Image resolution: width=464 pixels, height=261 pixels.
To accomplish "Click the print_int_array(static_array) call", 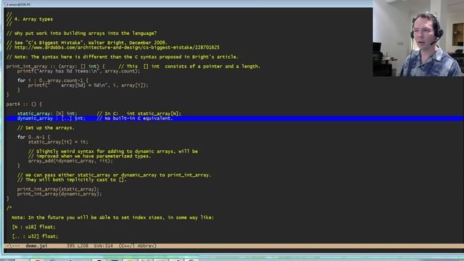I will [58, 189].
